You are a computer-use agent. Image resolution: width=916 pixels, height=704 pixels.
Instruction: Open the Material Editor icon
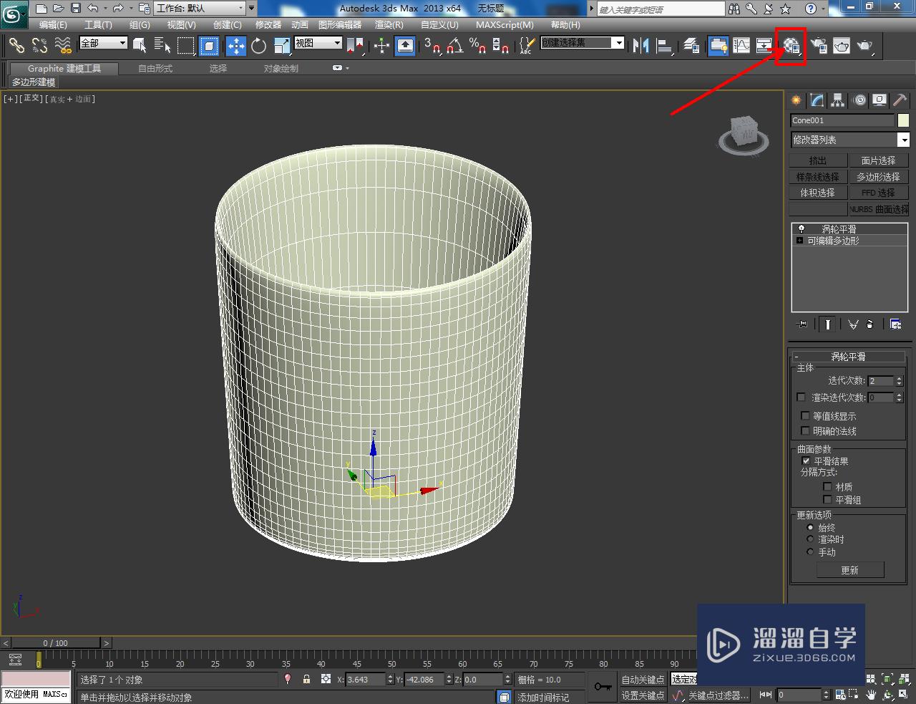[x=791, y=46]
